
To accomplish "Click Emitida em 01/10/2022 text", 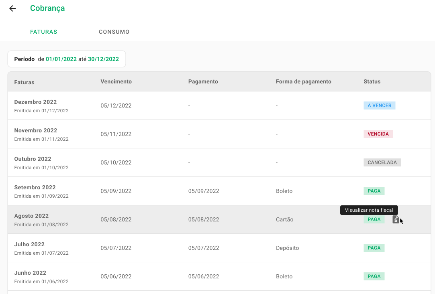I will (41, 168).
